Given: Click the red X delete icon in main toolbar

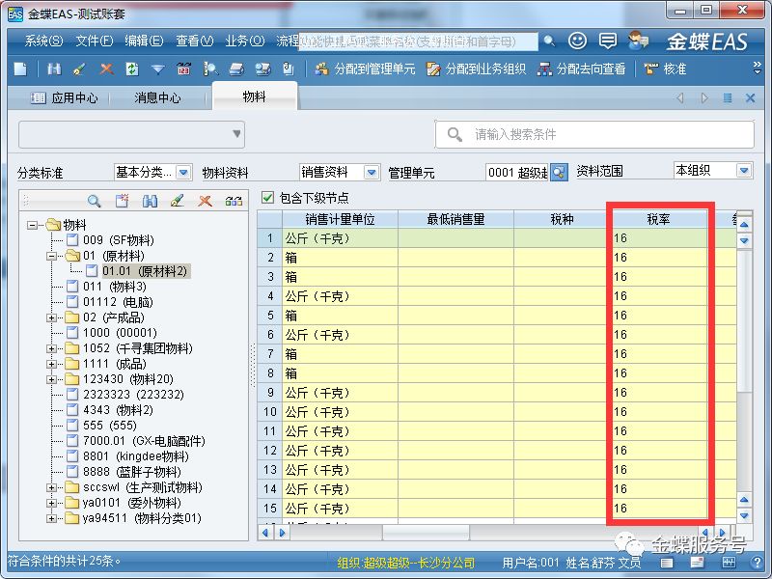Looking at the screenshot, I should (x=106, y=69).
